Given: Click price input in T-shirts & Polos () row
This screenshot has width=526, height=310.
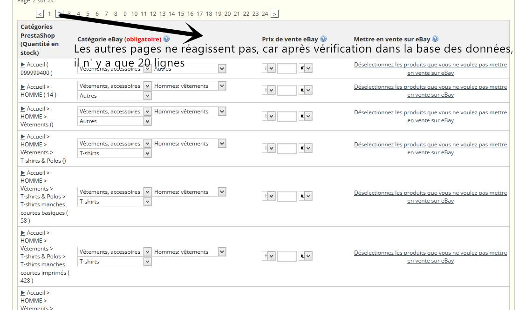Looking at the screenshot, I should [287, 148].
